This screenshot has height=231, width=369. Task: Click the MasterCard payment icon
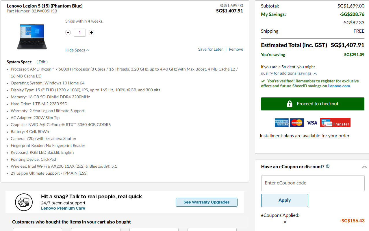click(x=297, y=123)
